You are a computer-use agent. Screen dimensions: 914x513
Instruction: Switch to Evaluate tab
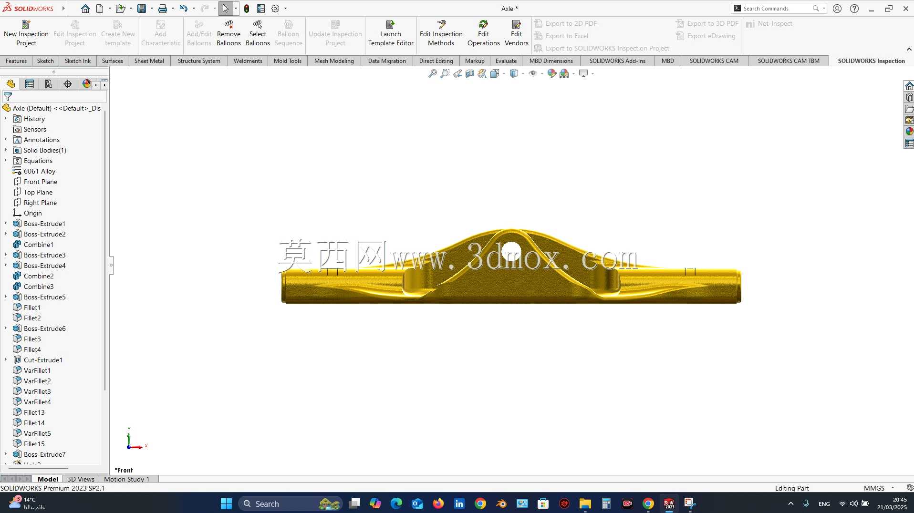click(506, 61)
